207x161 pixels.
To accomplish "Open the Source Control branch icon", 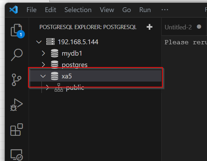I will (x=17, y=80).
